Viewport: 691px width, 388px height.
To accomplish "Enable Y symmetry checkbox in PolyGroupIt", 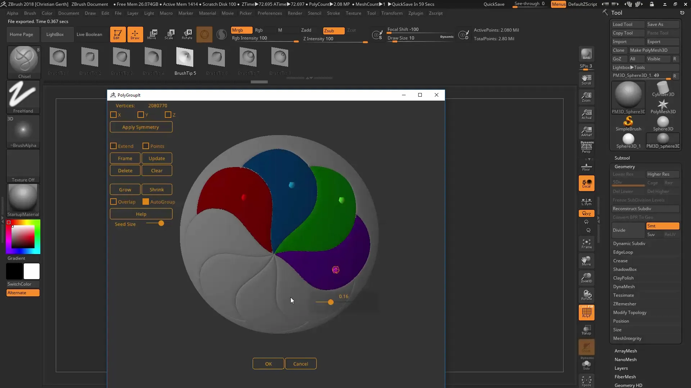I will pyautogui.click(x=141, y=115).
